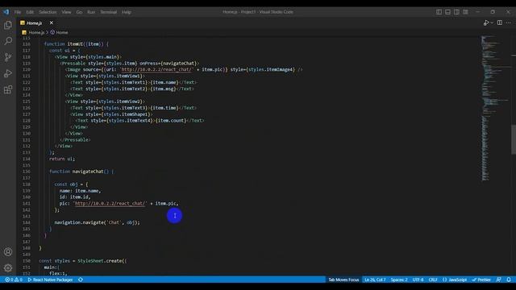The height and width of the screenshot is (290, 516).
Task: Open the Accounts menu icon
Action: click(x=8, y=252)
